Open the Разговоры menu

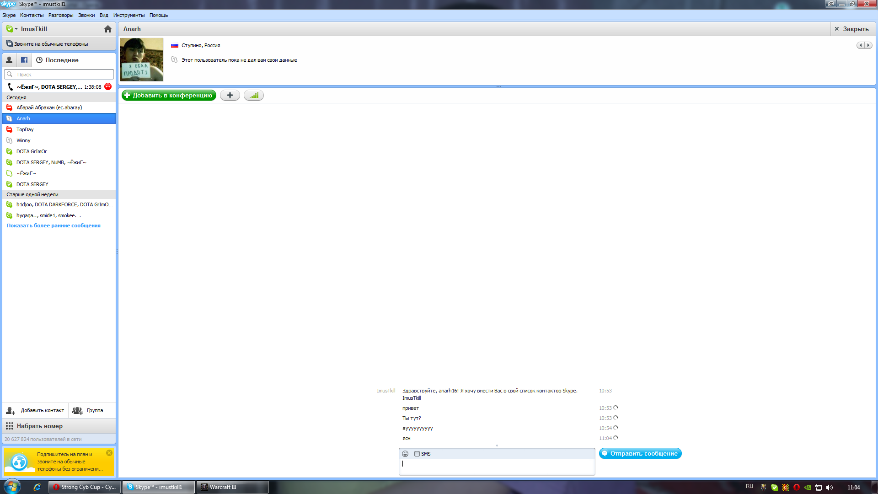click(x=61, y=15)
